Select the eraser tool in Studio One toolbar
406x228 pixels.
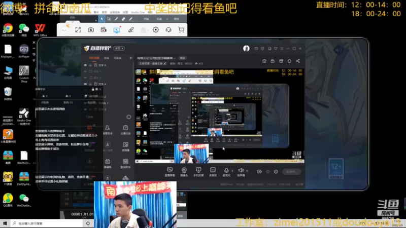click(123, 19)
